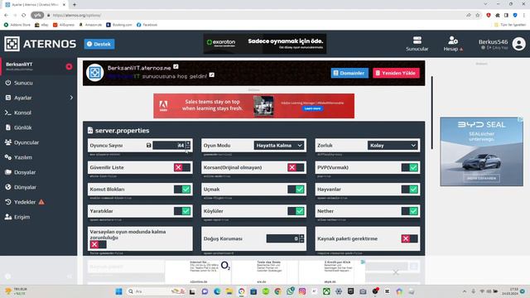Click the Domainler button
The height and width of the screenshot is (298, 530).
coord(349,73)
